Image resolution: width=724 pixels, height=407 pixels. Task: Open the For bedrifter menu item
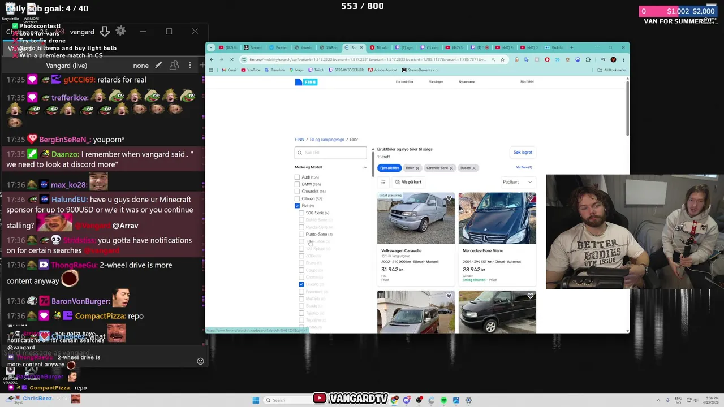coord(404,82)
